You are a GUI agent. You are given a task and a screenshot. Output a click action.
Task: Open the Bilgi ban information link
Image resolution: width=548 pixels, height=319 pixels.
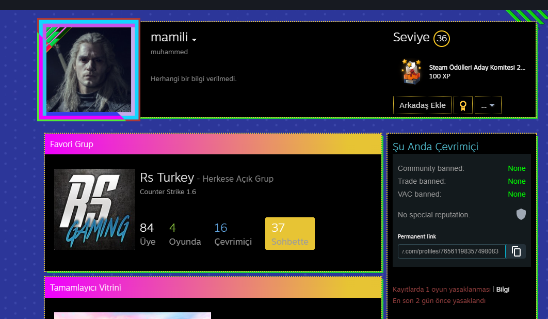click(x=503, y=289)
